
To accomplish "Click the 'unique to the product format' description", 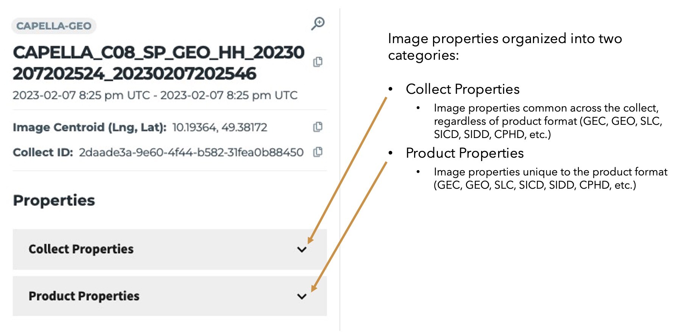I will 551,178.
